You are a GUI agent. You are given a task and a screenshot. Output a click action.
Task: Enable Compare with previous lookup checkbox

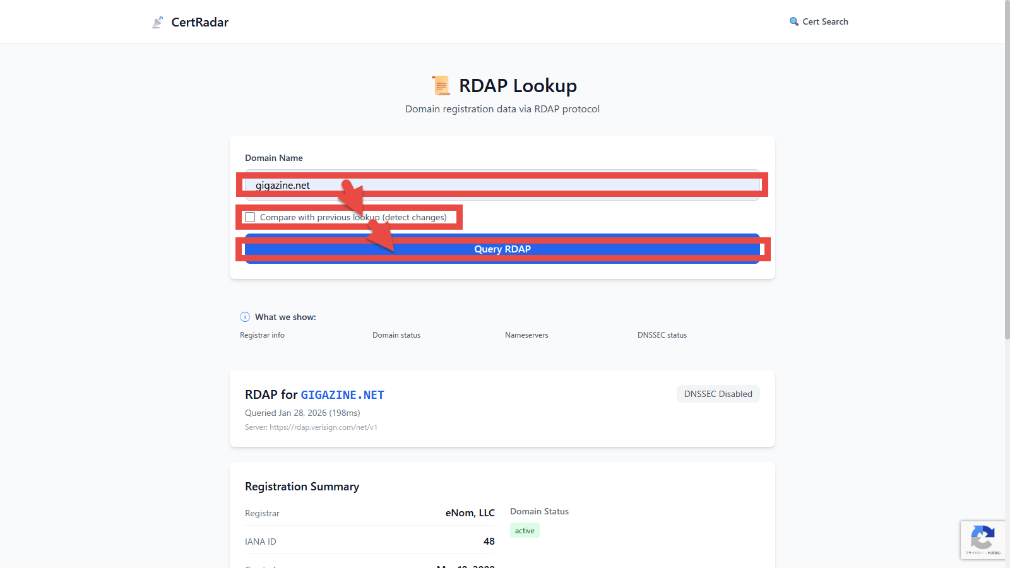pyautogui.click(x=250, y=217)
